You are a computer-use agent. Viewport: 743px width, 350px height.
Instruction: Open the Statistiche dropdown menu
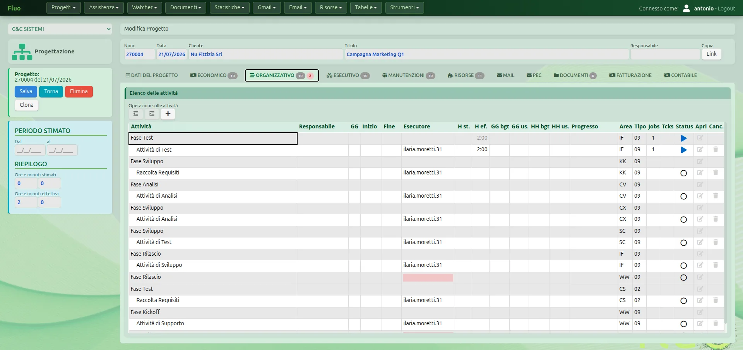(229, 8)
